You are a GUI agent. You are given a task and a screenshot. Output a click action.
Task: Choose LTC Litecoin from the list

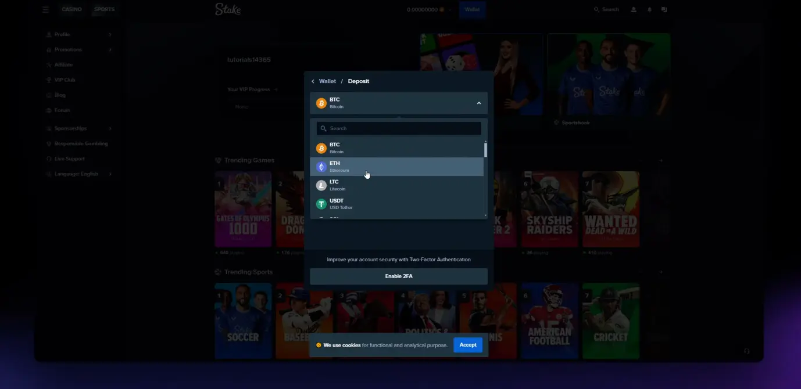pyautogui.click(x=397, y=185)
